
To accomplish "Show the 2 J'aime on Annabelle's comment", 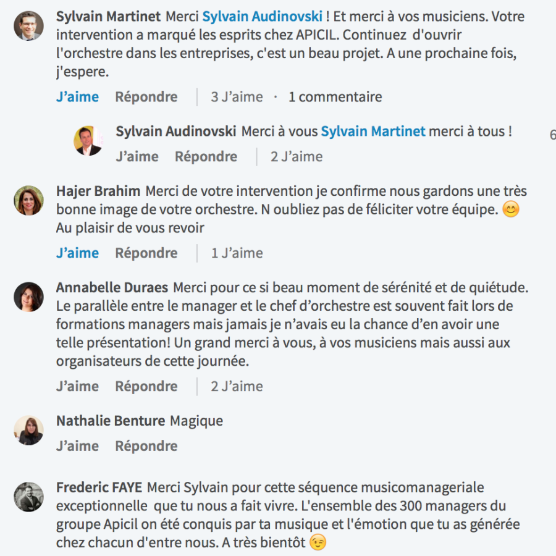I will pos(237,387).
